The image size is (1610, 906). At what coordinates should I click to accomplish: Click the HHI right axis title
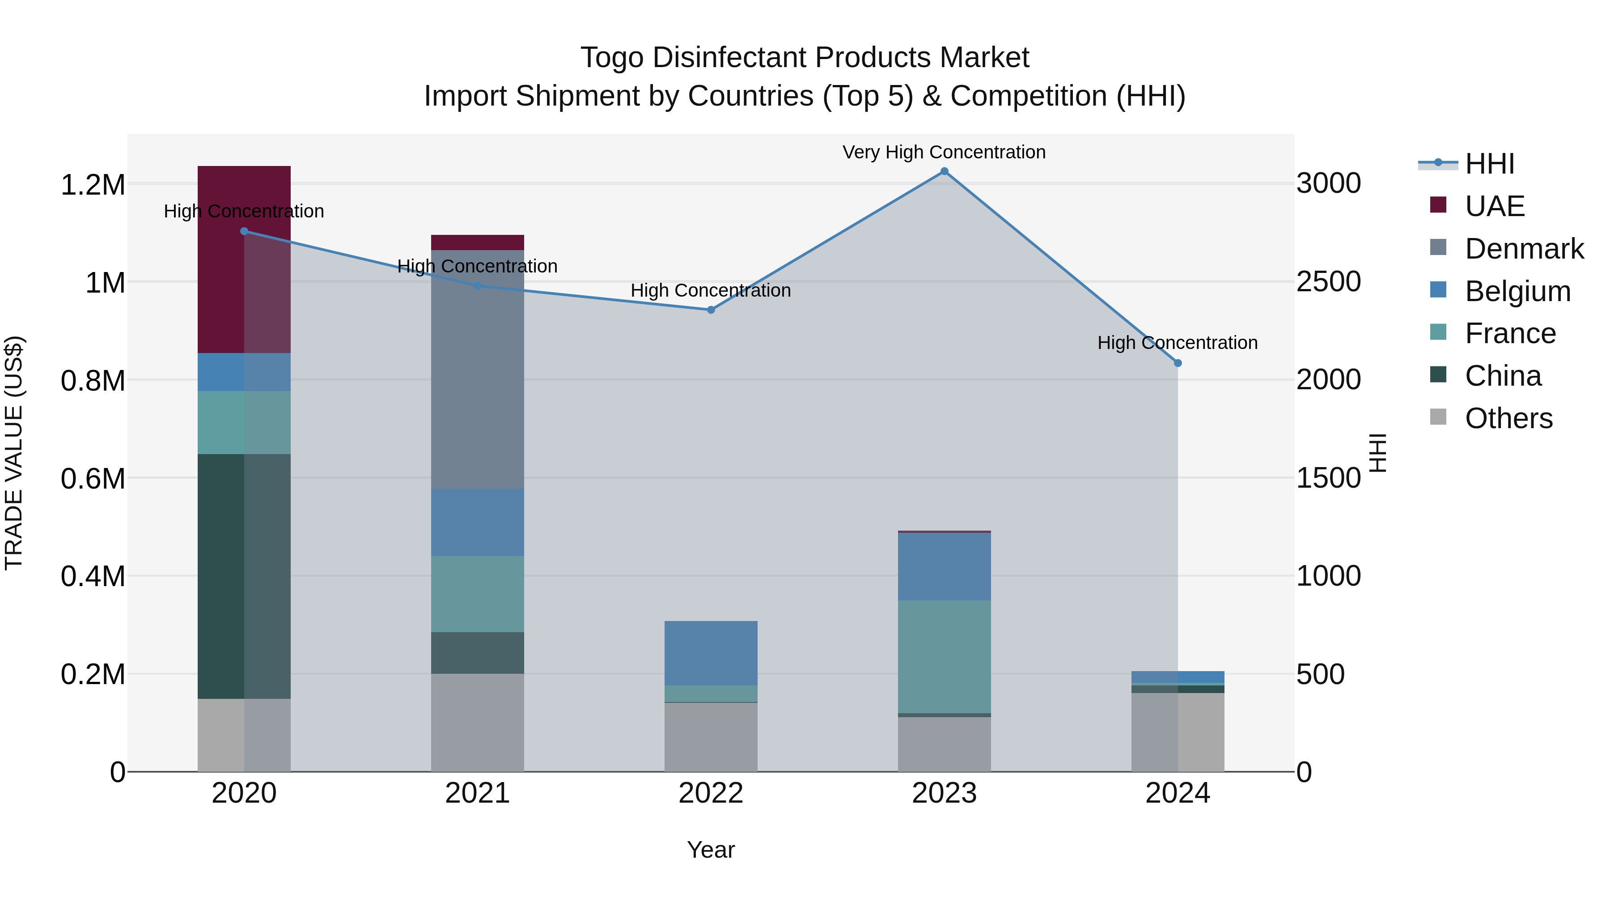pyautogui.click(x=1377, y=453)
